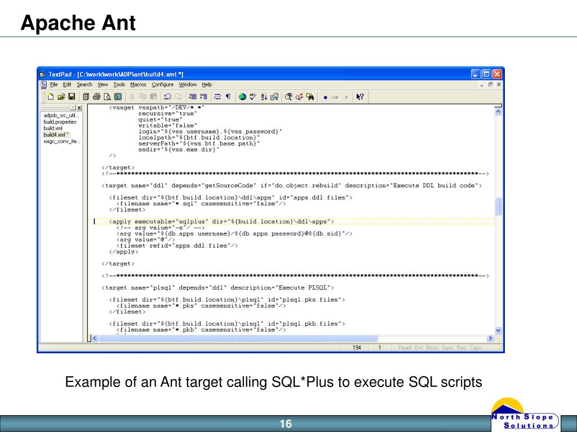
Task: Click the vertical scrollbar up arrow
Action: pyautogui.click(x=498, y=111)
